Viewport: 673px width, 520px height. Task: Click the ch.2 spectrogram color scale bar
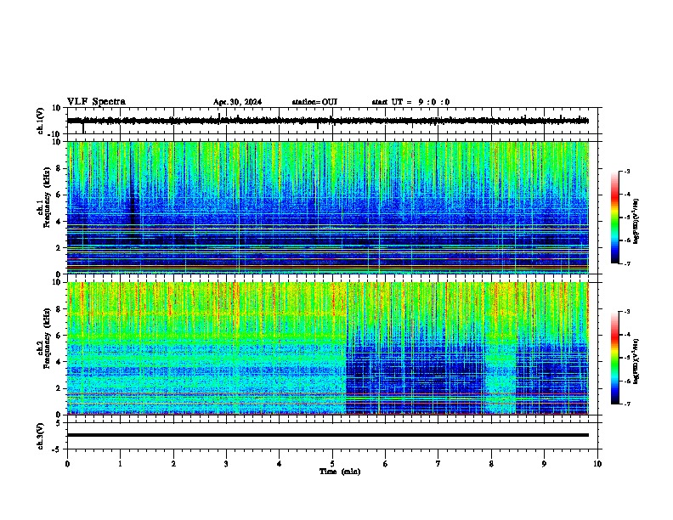[615, 358]
